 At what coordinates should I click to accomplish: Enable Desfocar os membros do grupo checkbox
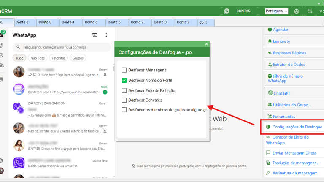(124, 110)
